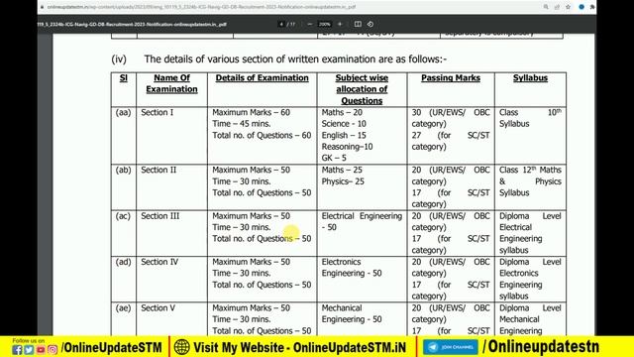Click 'Diploma Level Electronics Engineering syllabus' cell

pos(530,279)
